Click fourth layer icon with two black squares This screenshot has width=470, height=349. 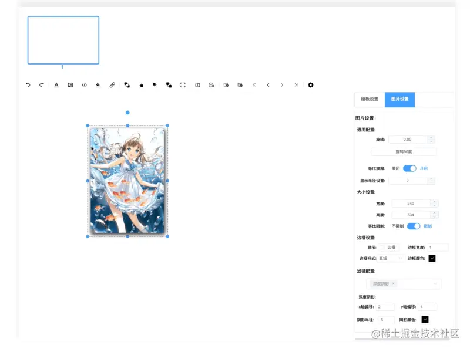[169, 85]
